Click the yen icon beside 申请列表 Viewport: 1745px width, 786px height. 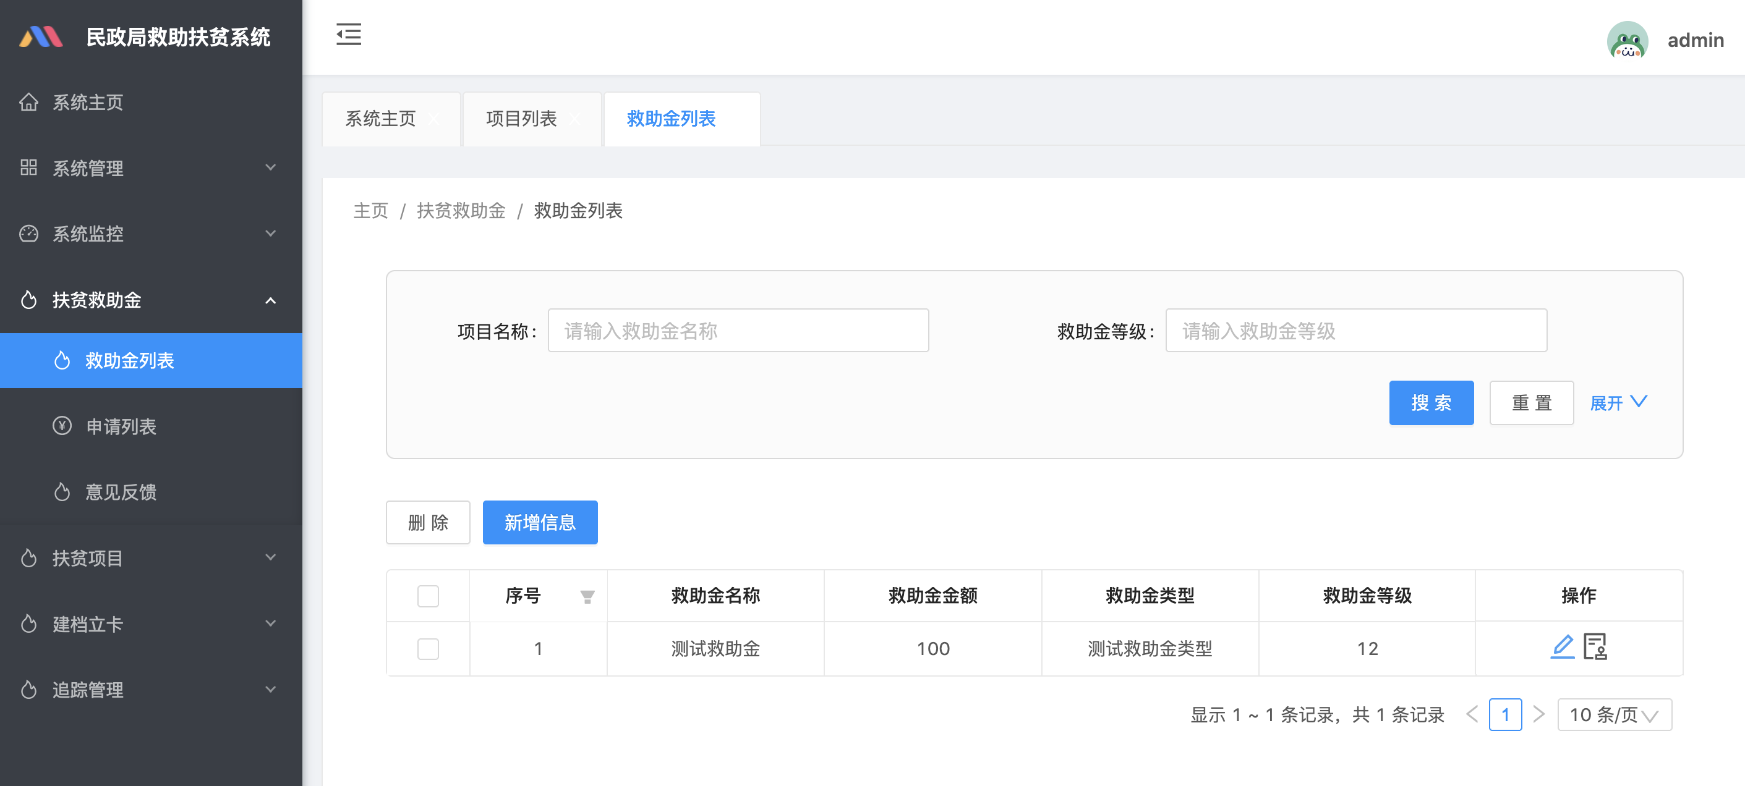62,426
